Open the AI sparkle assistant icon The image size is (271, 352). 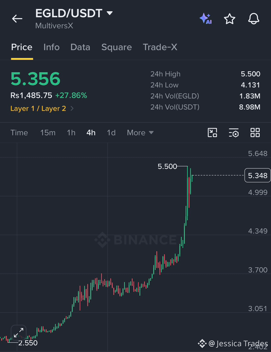tap(206, 19)
